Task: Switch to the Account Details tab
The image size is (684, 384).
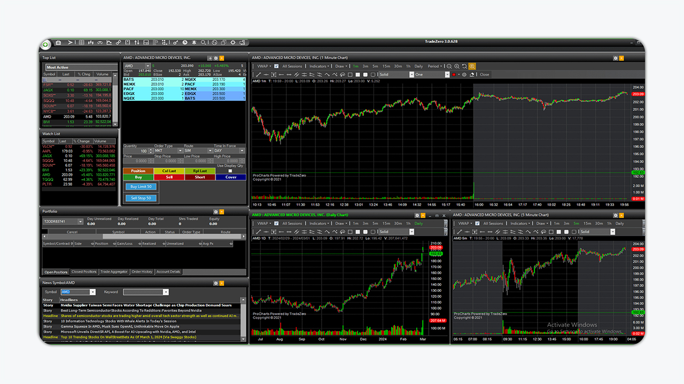Action: (x=168, y=271)
